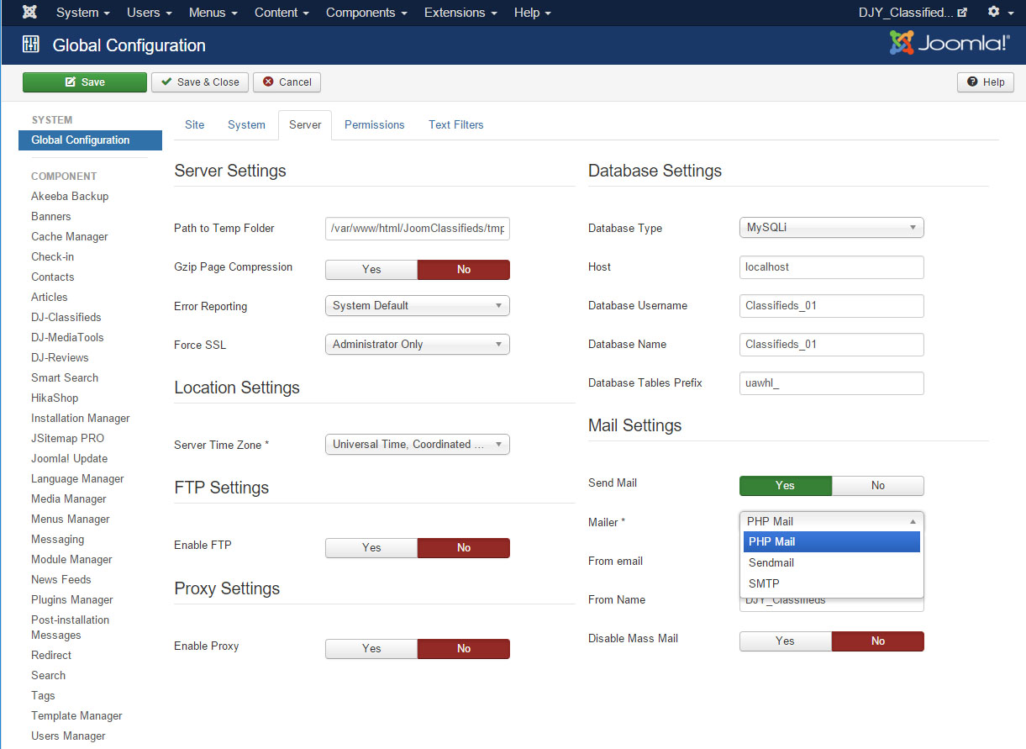Open the Help button
Image resolution: width=1026 pixels, height=749 pixels.
[x=985, y=82]
